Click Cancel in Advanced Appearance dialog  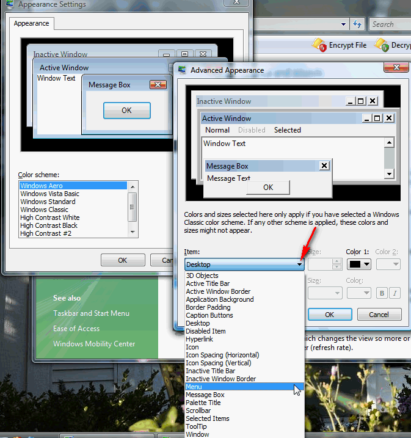tap(379, 315)
